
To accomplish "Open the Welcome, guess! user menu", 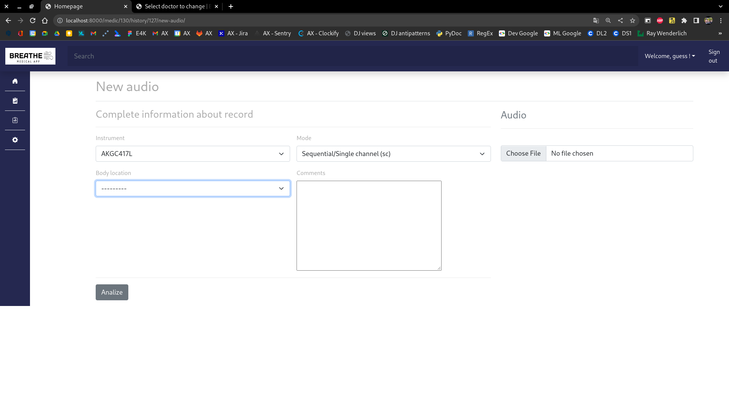I will pos(669,56).
